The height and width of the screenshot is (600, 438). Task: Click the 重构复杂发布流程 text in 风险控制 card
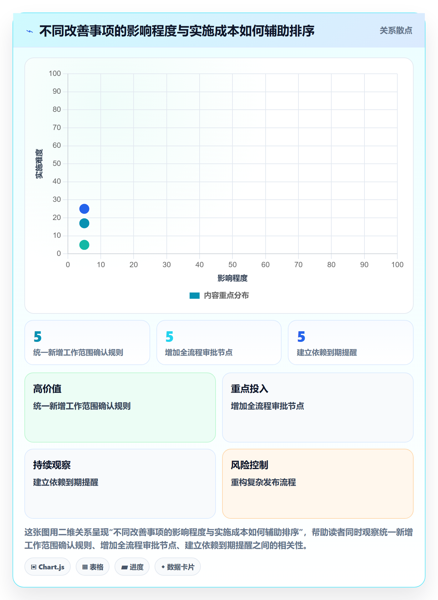263,482
